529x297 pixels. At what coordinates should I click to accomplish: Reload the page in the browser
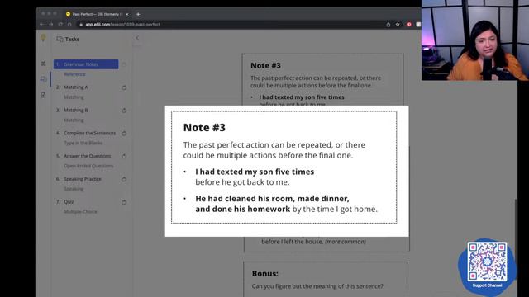coord(60,24)
